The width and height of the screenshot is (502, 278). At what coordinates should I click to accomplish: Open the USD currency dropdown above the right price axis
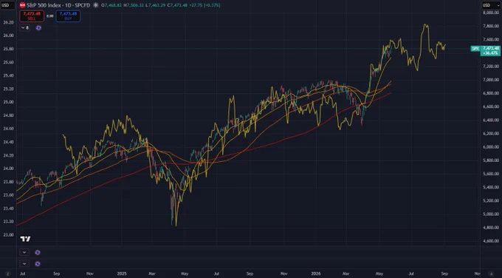tap(490, 5)
